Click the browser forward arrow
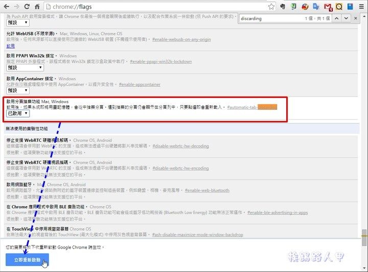The width and height of the screenshot is (368, 272). pyautogui.click(x=16, y=7)
